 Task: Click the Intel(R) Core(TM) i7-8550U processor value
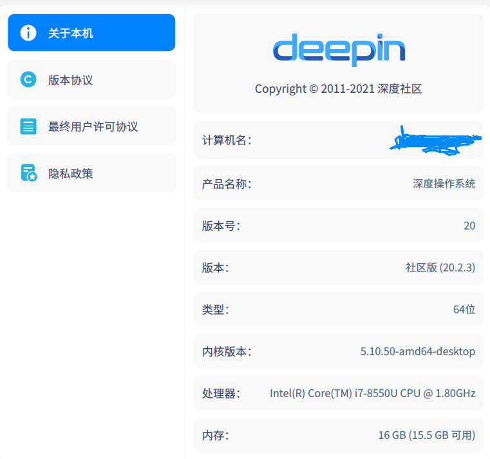[373, 393]
